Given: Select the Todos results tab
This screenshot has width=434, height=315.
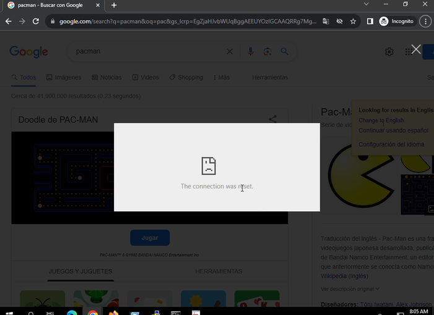Looking at the screenshot, I should [24, 77].
